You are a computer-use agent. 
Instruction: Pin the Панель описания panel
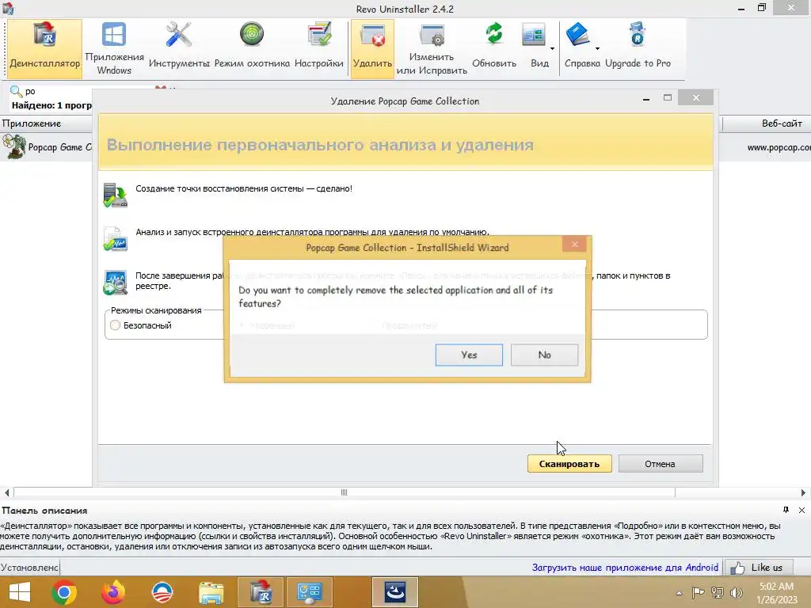(786, 510)
